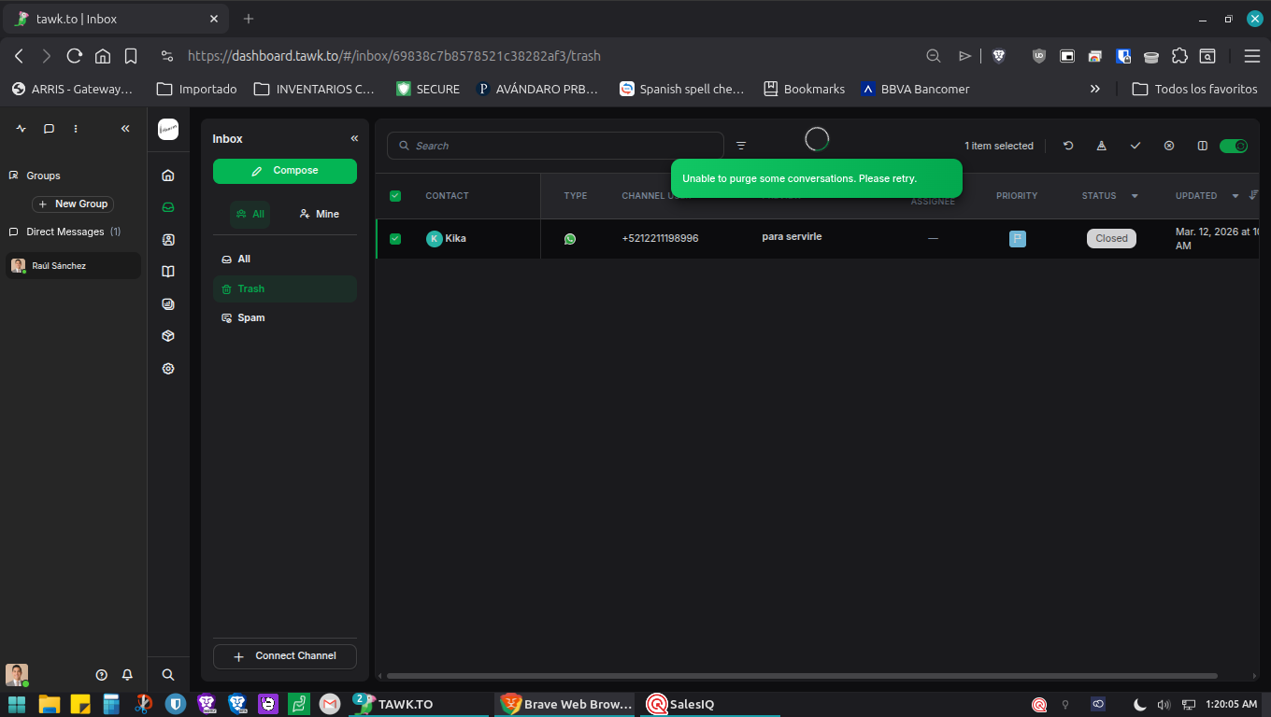Viewport: 1271px width, 717px height.
Task: Select the Spam folder
Action: click(250, 318)
